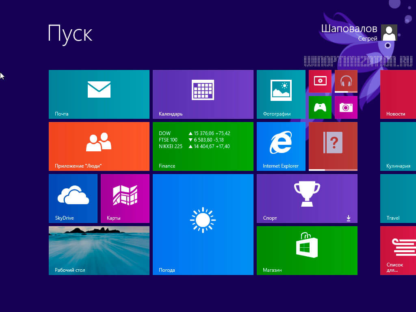Open the Спорт trophy tile
This screenshot has height=312, width=416.
coord(307,198)
